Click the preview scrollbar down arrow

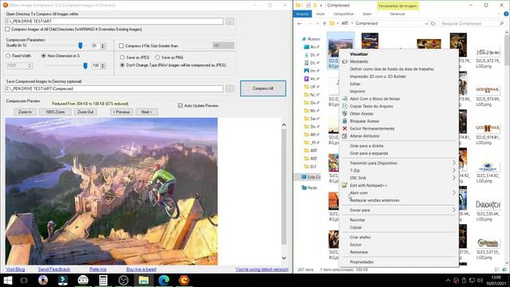[284, 258]
